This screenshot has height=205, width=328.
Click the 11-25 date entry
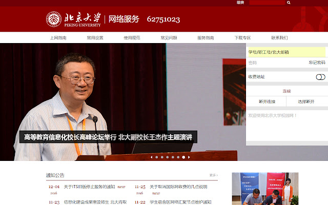(140, 187)
